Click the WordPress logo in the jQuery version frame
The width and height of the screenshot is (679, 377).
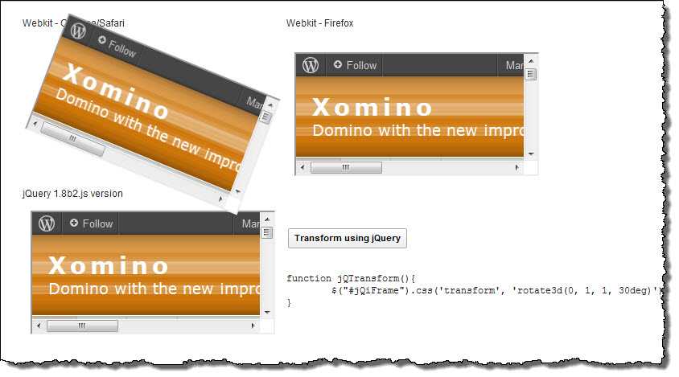click(47, 223)
